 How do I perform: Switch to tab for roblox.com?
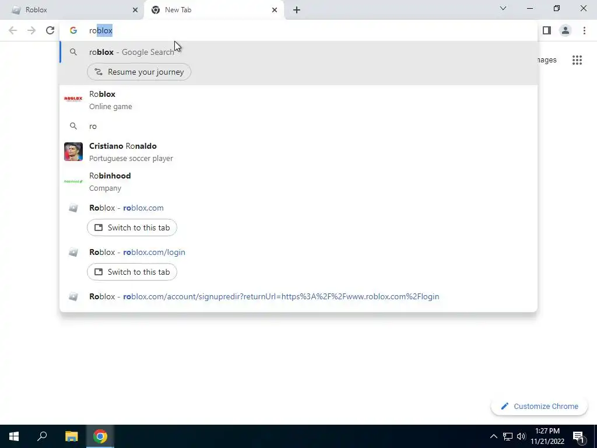pos(132,228)
